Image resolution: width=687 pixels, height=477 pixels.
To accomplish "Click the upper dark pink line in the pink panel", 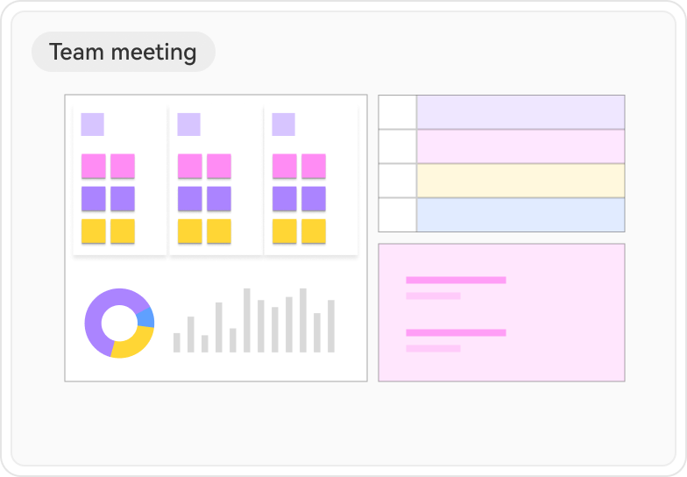I will coord(456,281).
